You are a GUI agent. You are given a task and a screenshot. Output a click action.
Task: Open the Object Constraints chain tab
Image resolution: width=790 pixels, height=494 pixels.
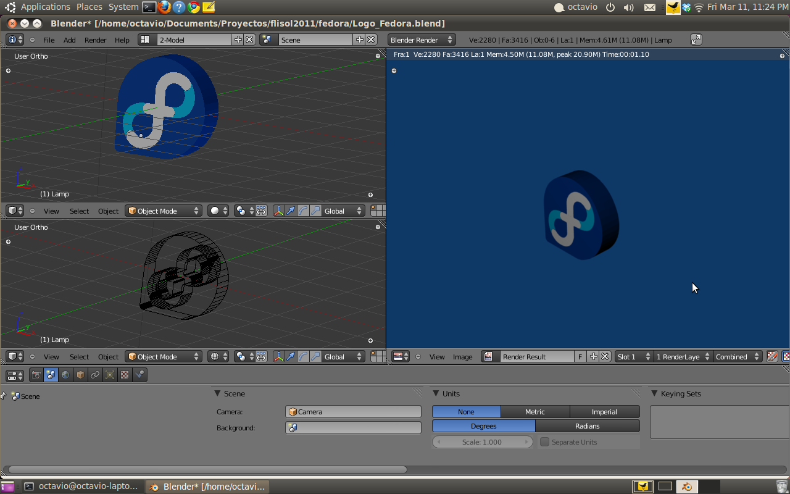pyautogui.click(x=95, y=375)
